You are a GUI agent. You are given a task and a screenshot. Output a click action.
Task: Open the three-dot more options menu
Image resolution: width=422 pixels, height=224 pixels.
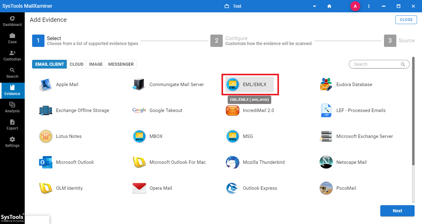369,6
